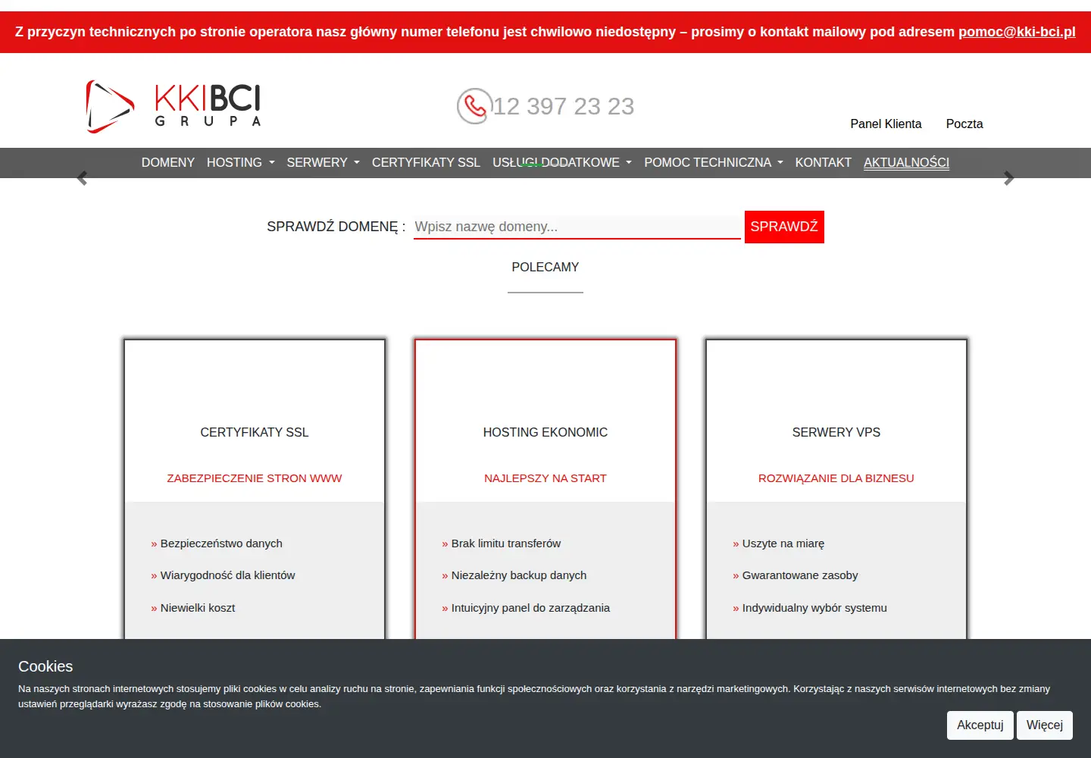Viewport: 1091px width, 758px height.
Task: Click Niezależny backup danych list item
Action: click(x=514, y=575)
